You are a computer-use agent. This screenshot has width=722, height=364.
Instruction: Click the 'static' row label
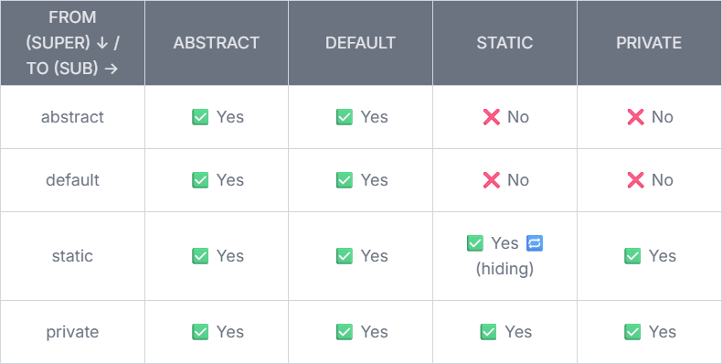(72, 256)
